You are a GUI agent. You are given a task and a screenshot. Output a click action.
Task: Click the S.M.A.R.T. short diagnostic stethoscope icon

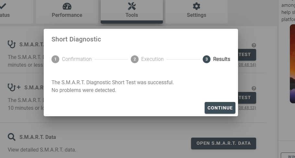pyautogui.click(x=12, y=44)
